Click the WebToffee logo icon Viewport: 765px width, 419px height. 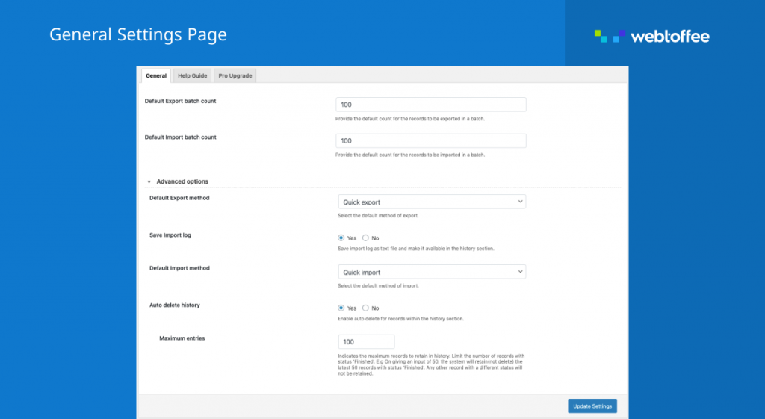point(610,36)
